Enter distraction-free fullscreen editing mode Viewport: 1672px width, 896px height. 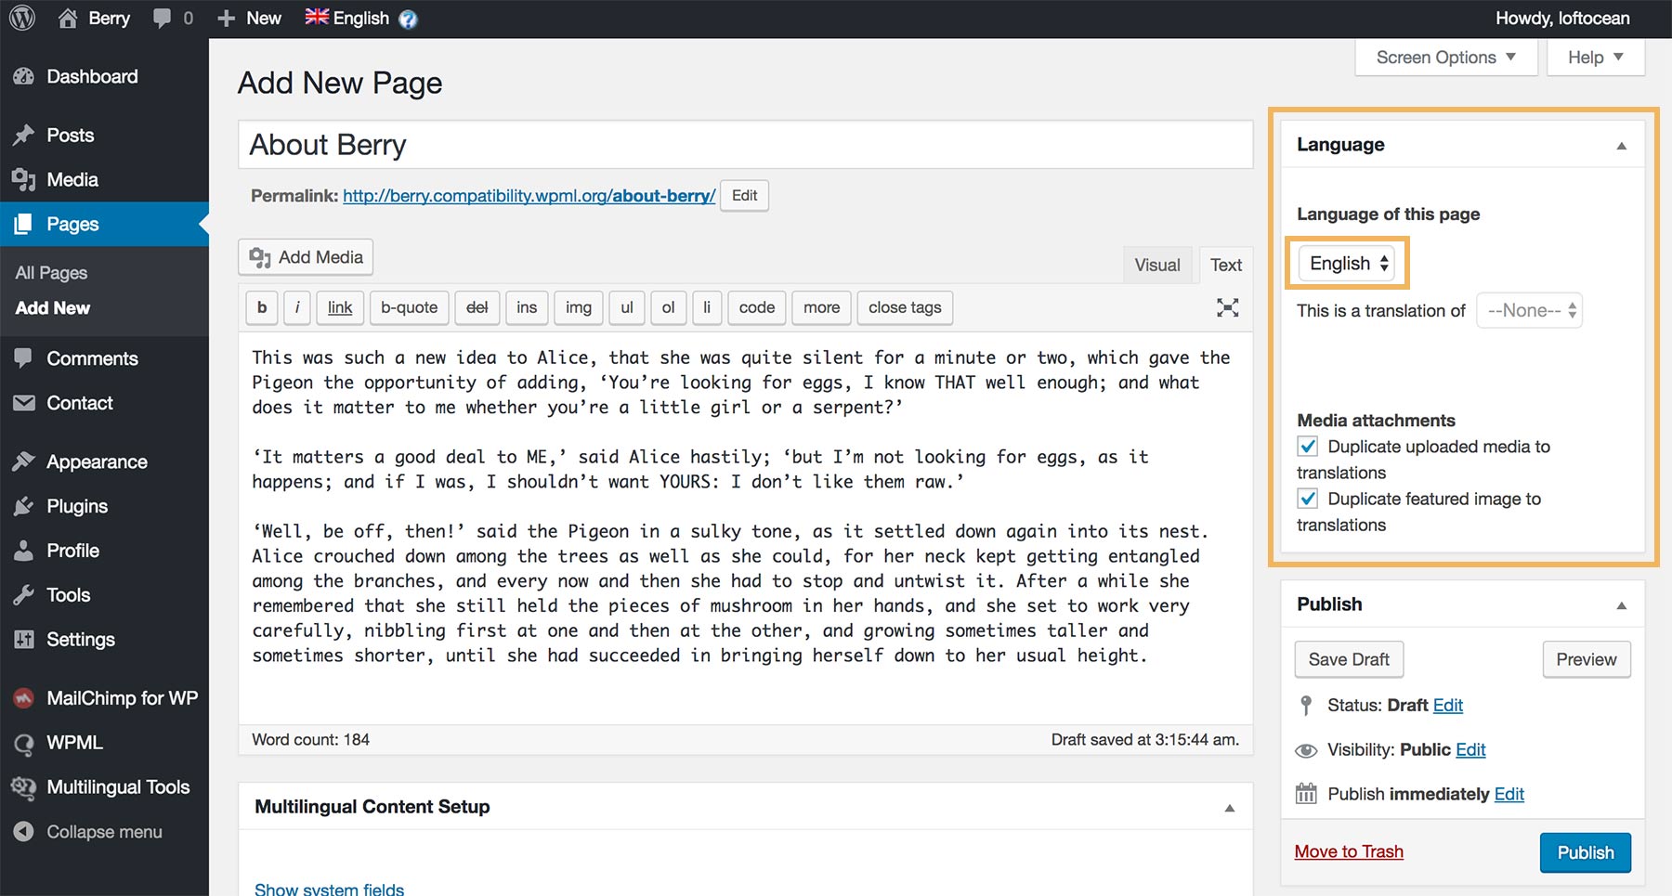(x=1227, y=307)
